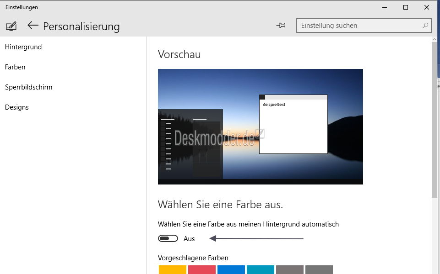Open the Farben section

pyautogui.click(x=15, y=67)
